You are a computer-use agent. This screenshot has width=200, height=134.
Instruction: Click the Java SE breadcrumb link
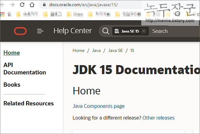pyautogui.click(x=115, y=51)
